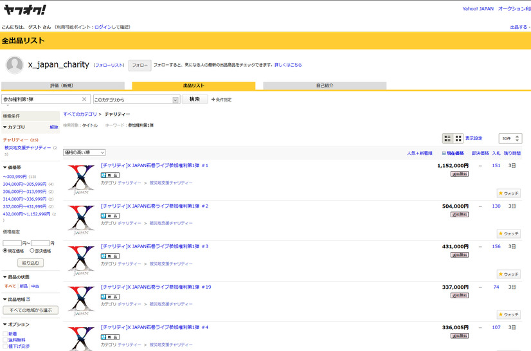Click 解除 to clear category filter
This screenshot has width=531, height=351.
[x=54, y=127]
